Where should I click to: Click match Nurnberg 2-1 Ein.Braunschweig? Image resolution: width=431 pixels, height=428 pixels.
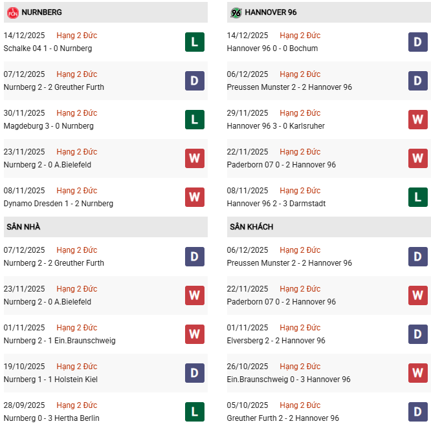click(60, 341)
